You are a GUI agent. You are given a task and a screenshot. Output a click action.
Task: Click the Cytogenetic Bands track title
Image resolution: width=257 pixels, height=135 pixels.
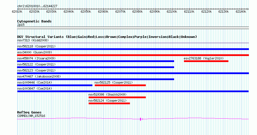point(34,21)
